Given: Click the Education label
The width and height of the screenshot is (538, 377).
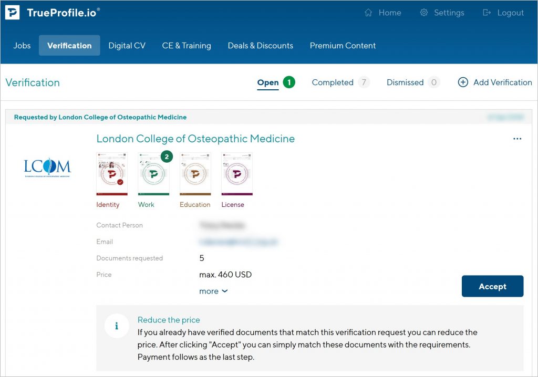Looking at the screenshot, I should point(195,204).
